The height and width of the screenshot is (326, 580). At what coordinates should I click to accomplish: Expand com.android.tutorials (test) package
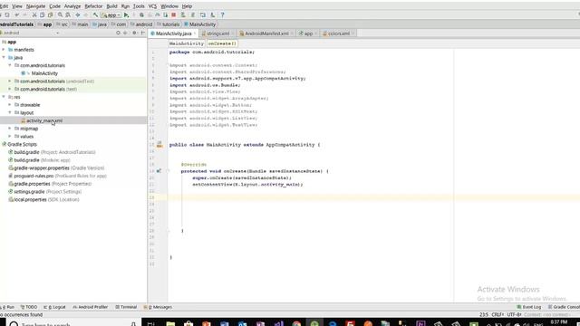click(x=10, y=89)
